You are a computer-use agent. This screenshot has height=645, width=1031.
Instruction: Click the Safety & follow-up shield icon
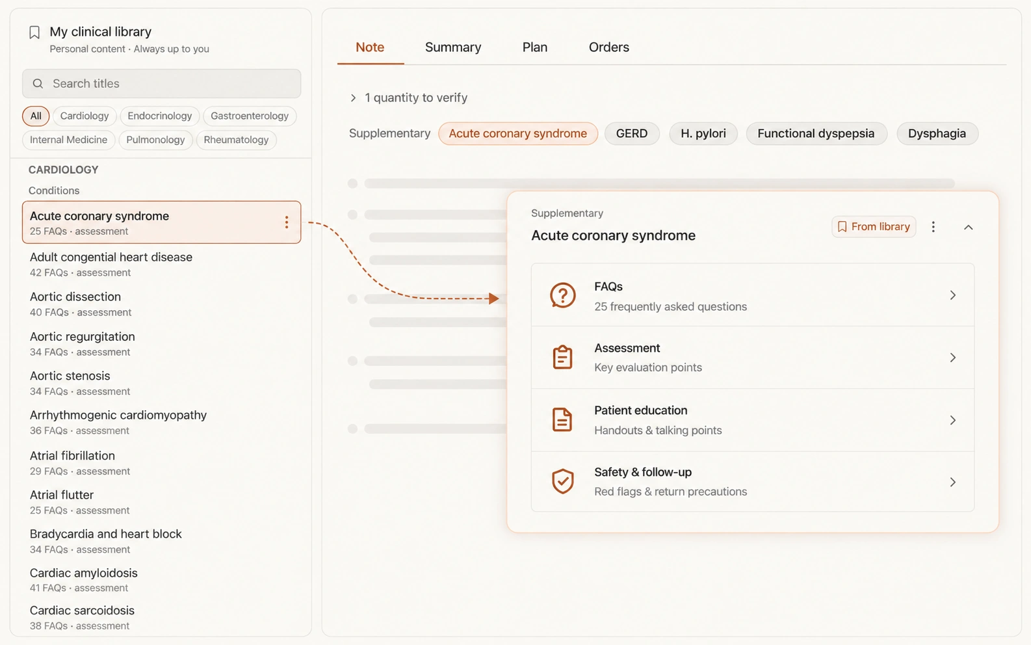click(x=562, y=481)
